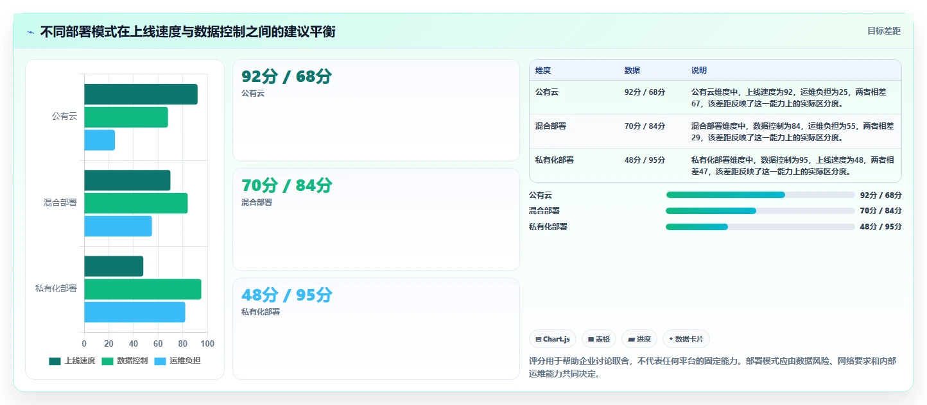Toggle the 运维负担 legend entry

(x=178, y=361)
